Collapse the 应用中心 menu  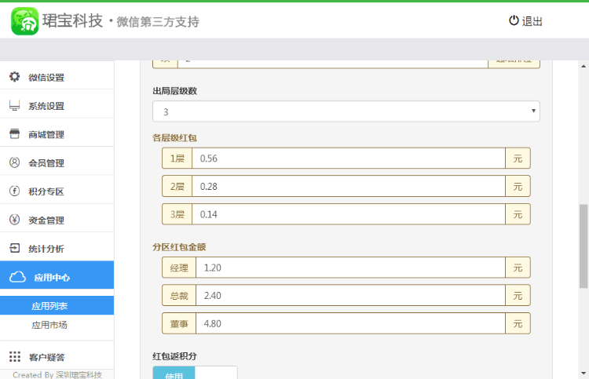point(57,275)
